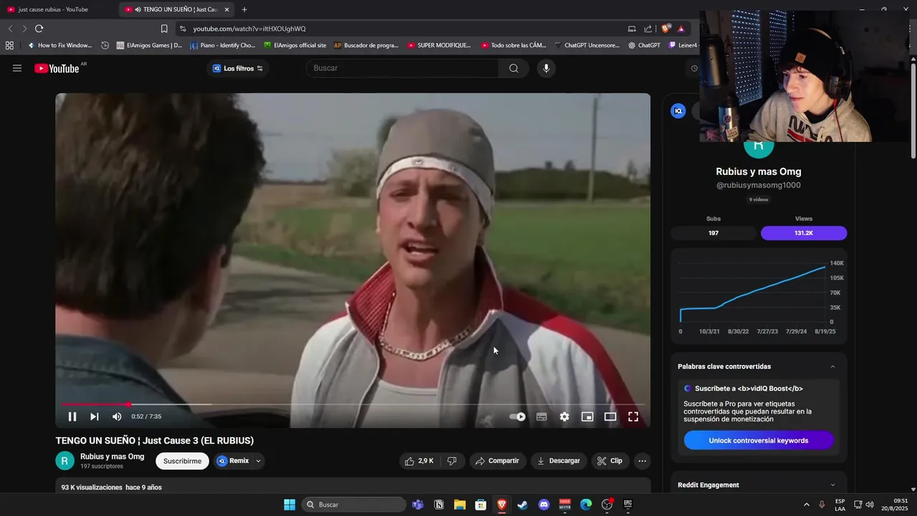The image size is (917, 516).
Task: Open the Rubius y mas Omg channel avatar
Action: pyautogui.click(x=64, y=461)
